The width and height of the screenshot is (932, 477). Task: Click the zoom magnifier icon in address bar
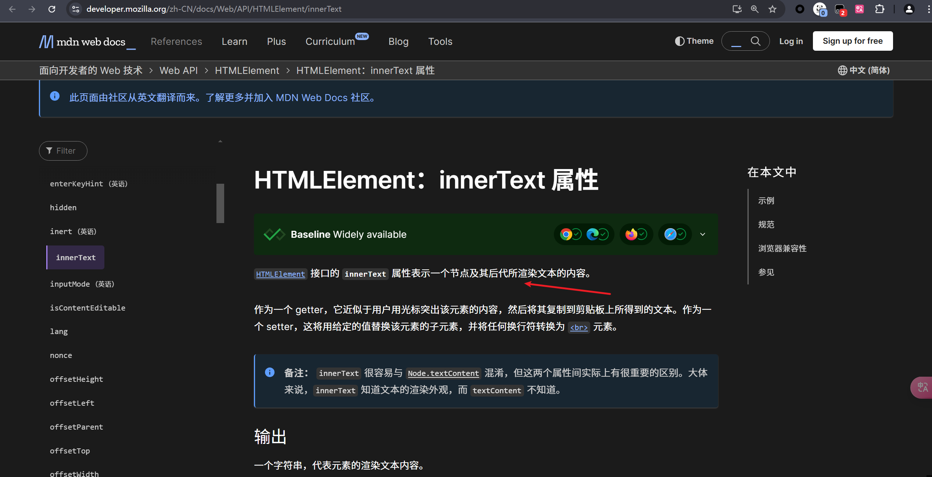(754, 9)
